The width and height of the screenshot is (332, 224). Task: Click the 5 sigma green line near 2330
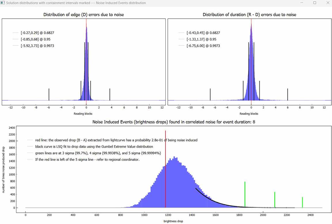click(x=302, y=202)
